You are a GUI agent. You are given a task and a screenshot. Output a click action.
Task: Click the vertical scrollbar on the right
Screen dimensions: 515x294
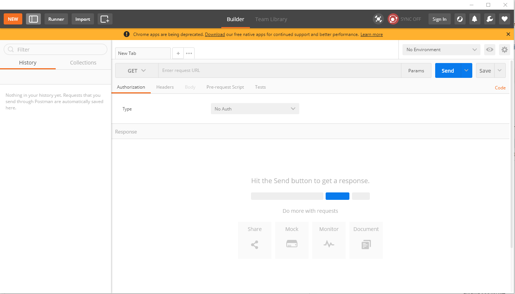(512, 154)
